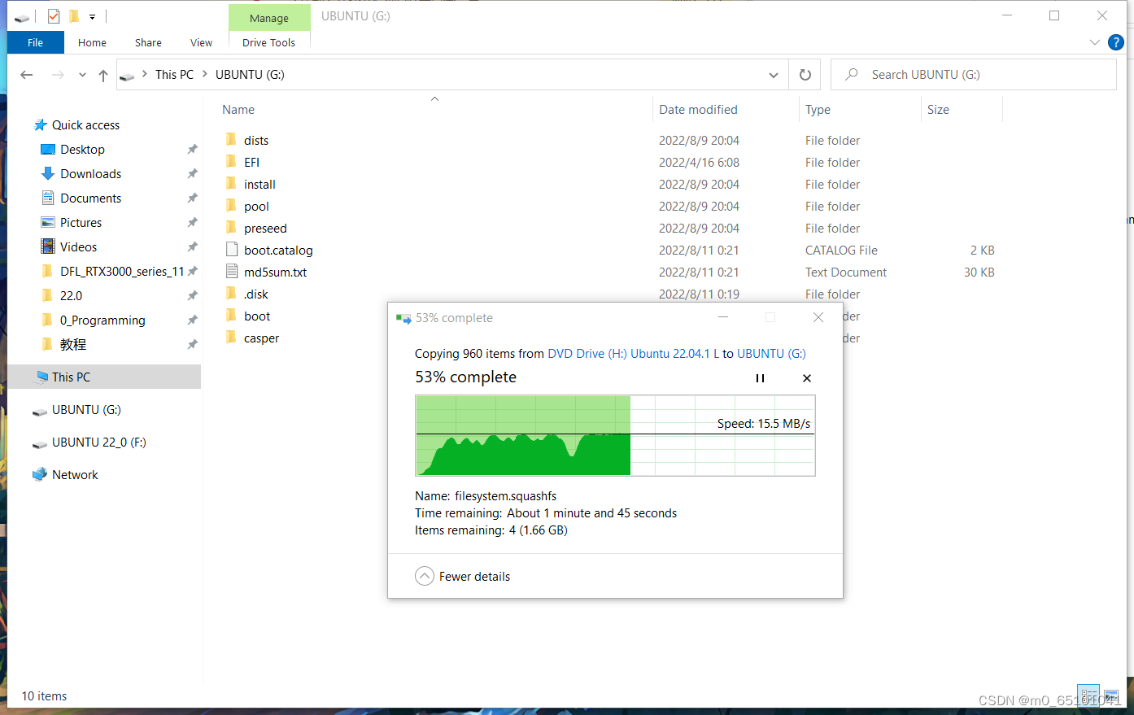
Task: Select the EFI folder icon
Action: pos(231,162)
